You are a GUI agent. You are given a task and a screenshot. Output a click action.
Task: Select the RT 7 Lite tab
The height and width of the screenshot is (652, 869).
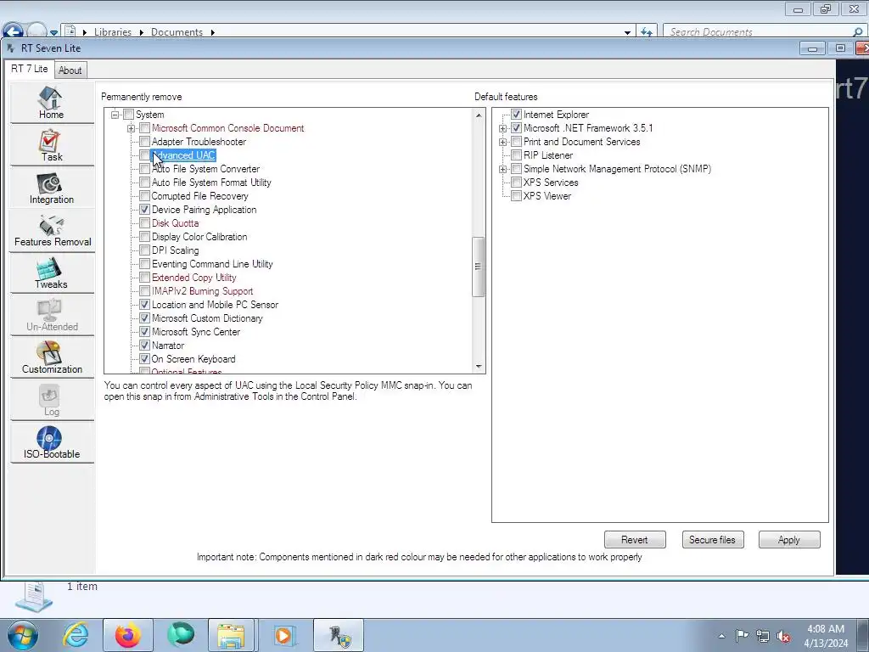[30, 69]
